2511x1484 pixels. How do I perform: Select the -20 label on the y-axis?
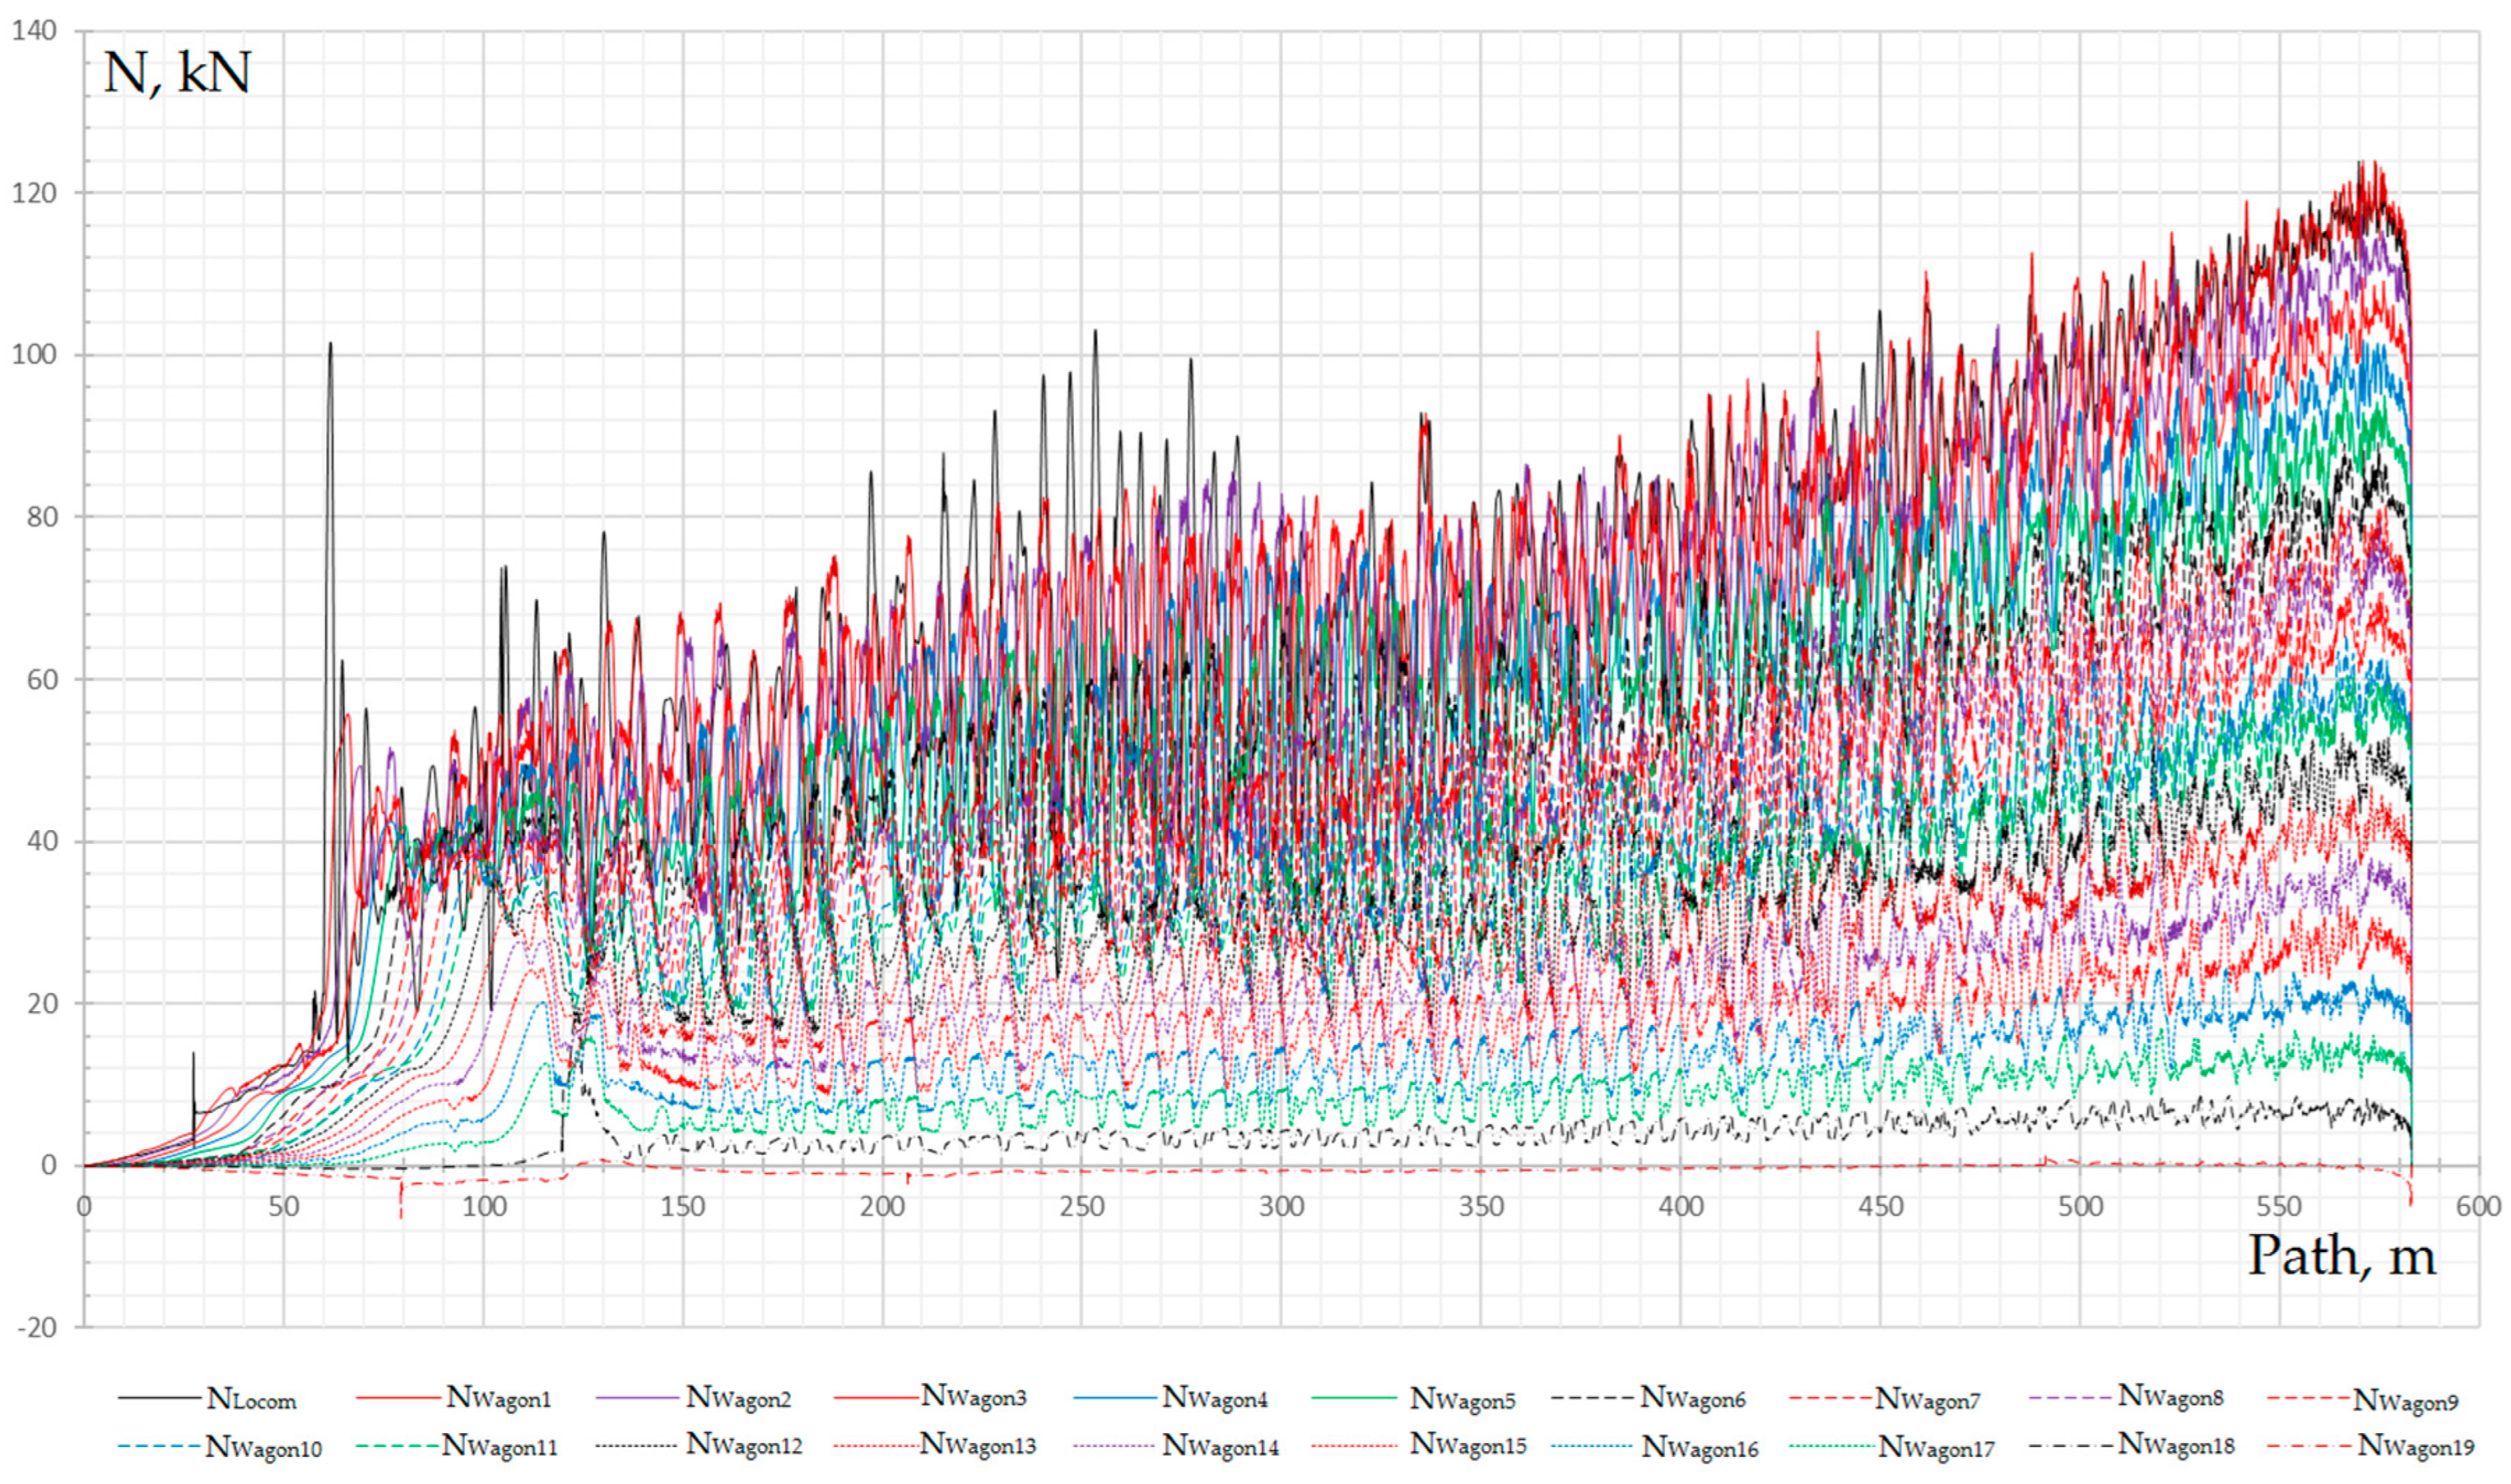pyautogui.click(x=36, y=1328)
